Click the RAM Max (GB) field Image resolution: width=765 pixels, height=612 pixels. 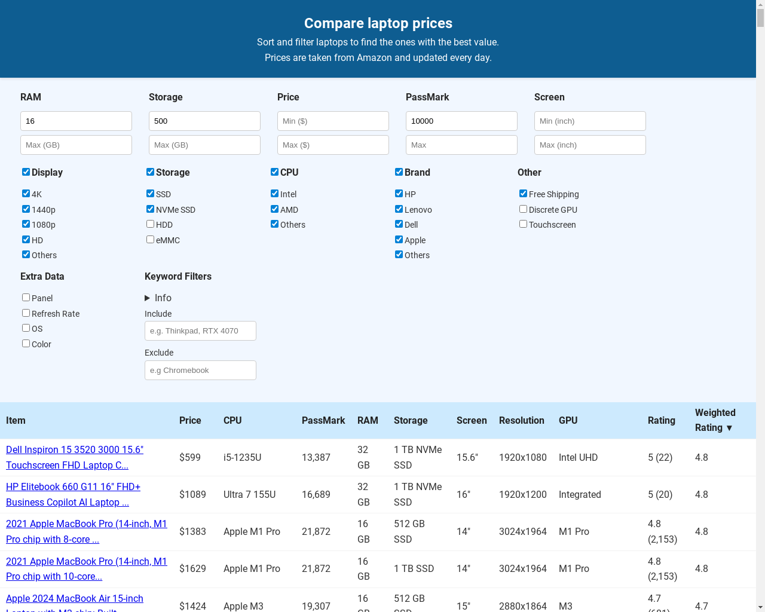[x=76, y=145]
